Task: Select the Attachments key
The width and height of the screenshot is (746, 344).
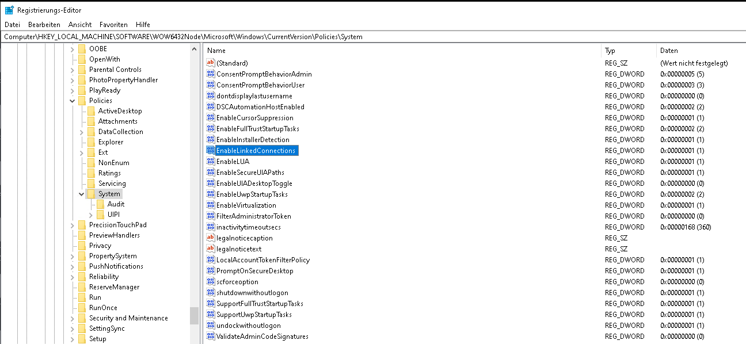Action: click(x=117, y=121)
